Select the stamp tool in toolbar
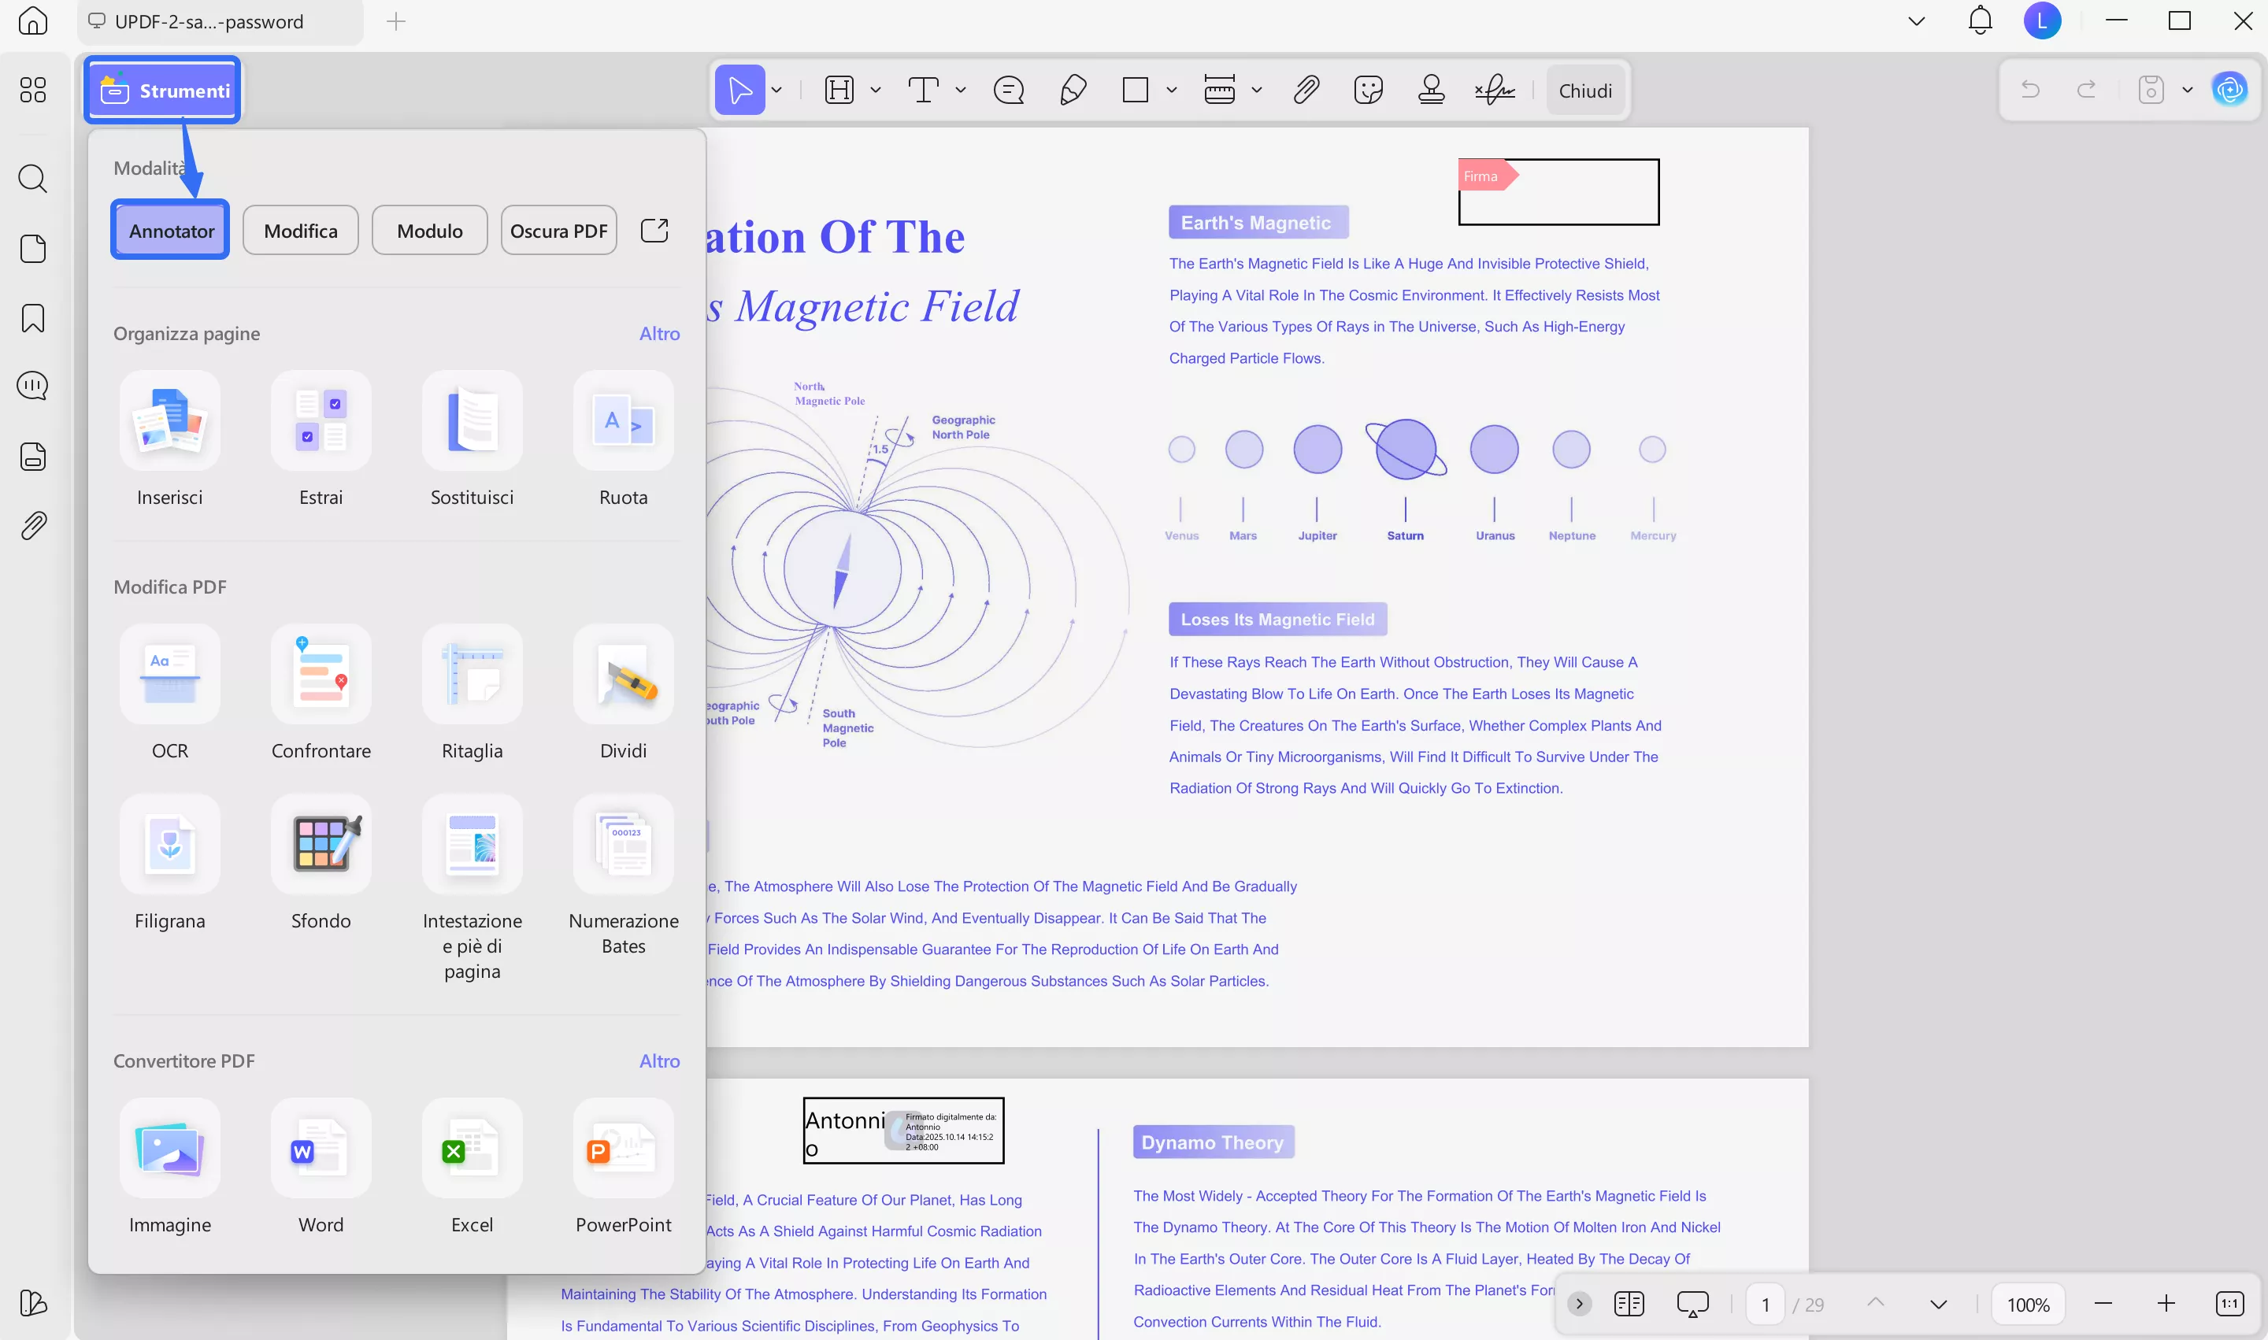Viewport: 2268px width, 1340px height. click(1431, 91)
